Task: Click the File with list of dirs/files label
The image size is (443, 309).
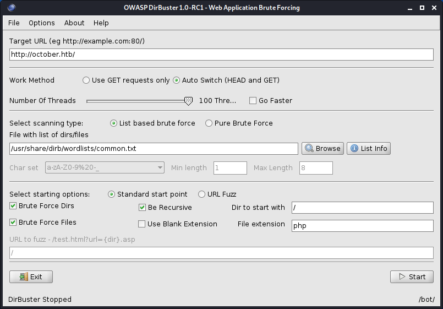Action: click(49, 135)
